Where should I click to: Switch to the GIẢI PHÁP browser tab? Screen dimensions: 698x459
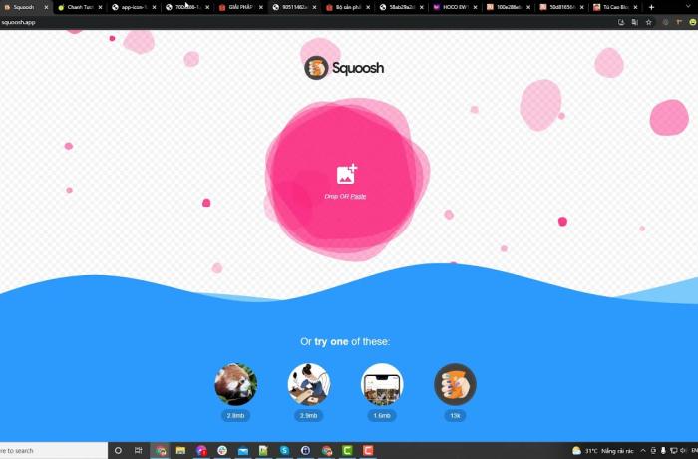(238, 7)
